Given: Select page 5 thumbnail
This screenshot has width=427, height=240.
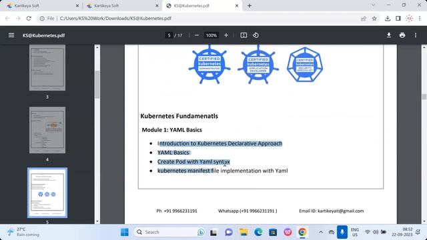Looking at the screenshot, I should pyautogui.click(x=47, y=193).
